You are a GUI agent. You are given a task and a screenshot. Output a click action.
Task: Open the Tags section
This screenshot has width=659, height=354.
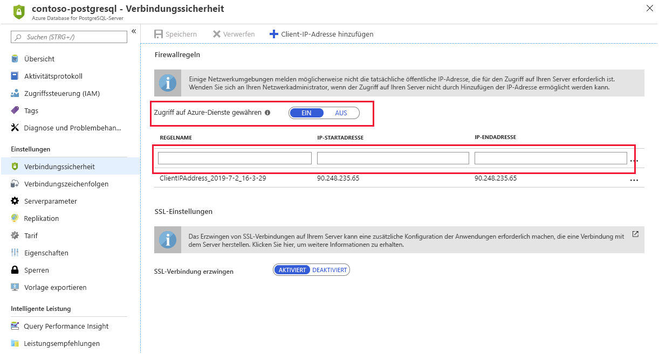(36, 110)
